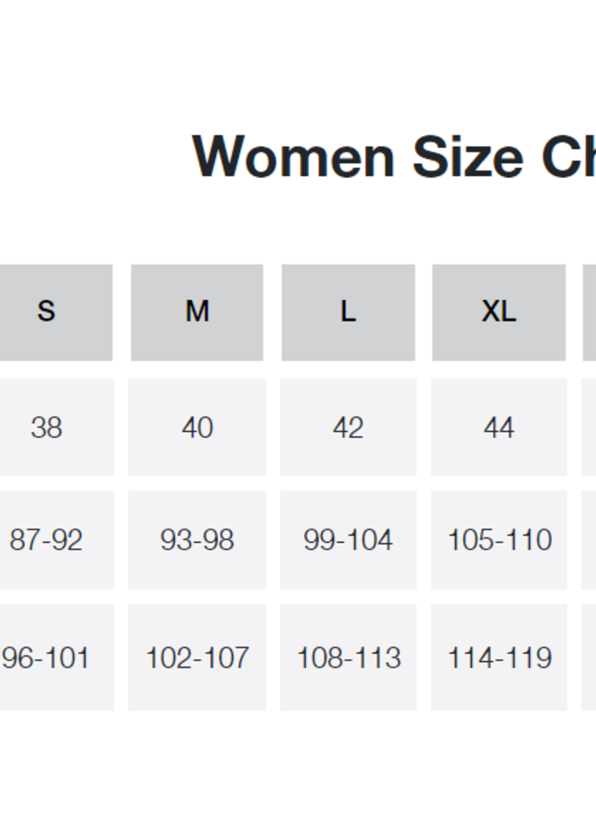The image size is (596, 813).
Task: Select the 102-107 measurement cell
Action: point(197,657)
